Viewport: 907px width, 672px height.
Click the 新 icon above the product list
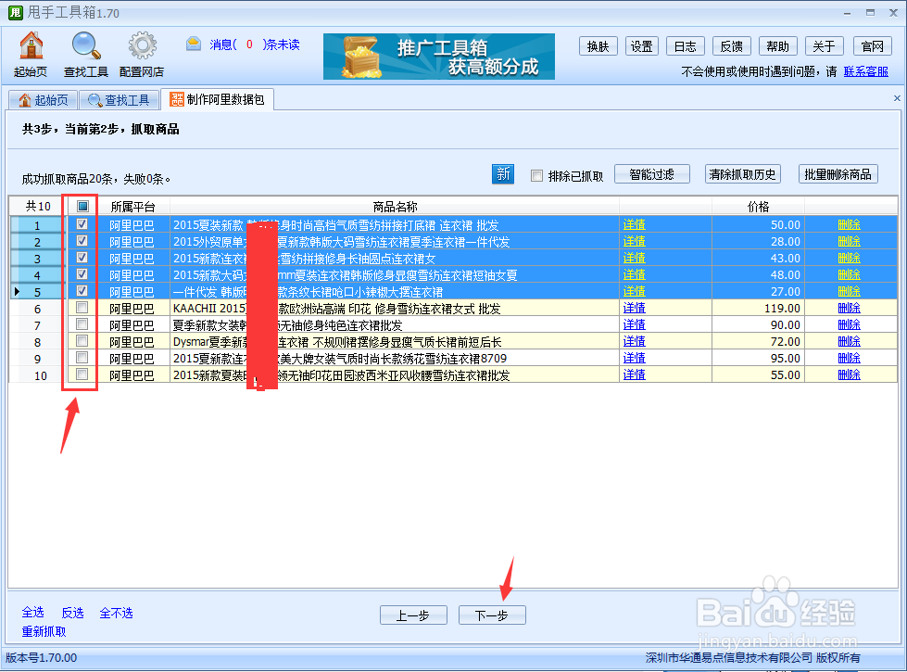tap(503, 173)
